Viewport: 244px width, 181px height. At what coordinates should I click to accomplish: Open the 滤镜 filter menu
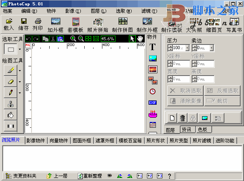click(149, 11)
